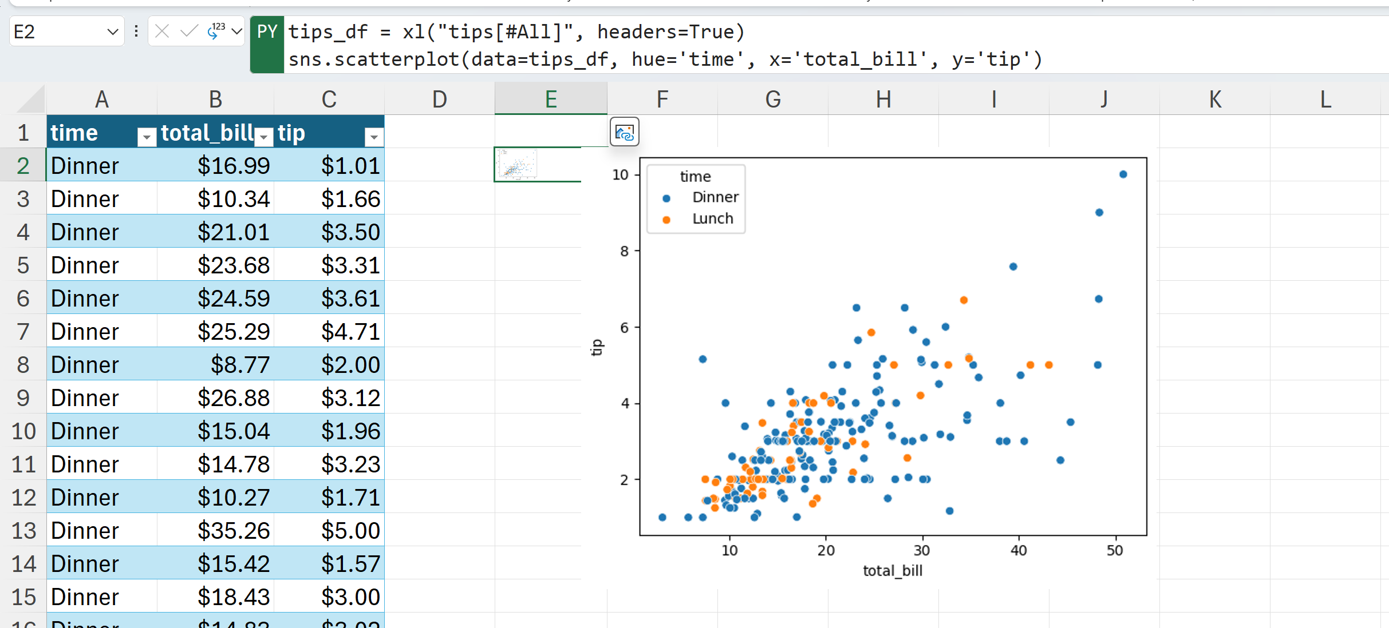Expand the Python output type dropdown arrow

coord(236,31)
